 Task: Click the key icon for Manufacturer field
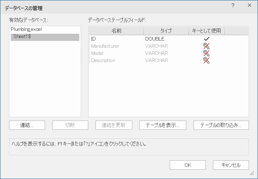[x=206, y=46]
